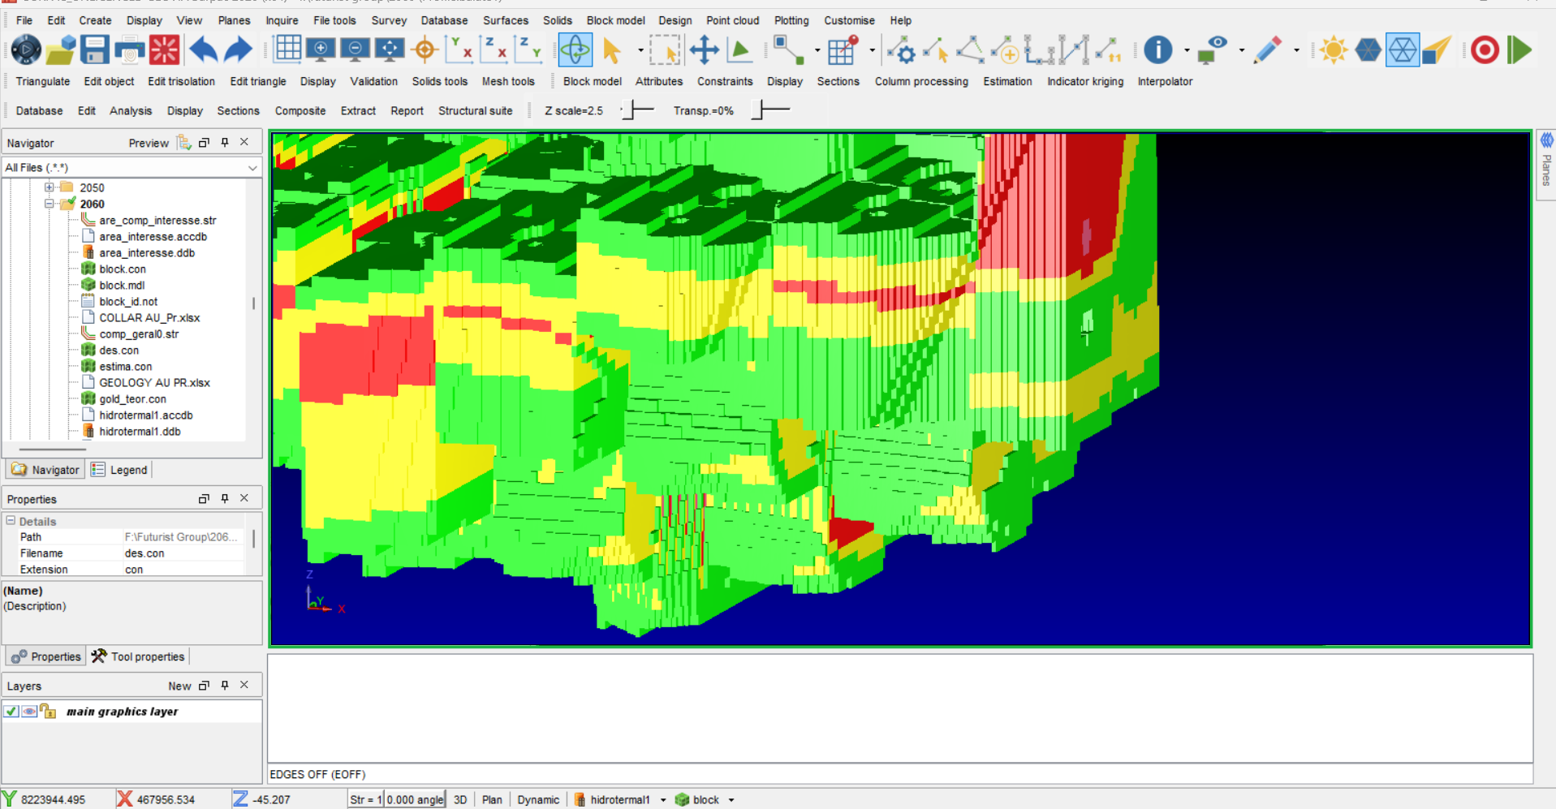Switch to the YX plane view icon
The height and width of the screenshot is (809, 1556).
(x=459, y=50)
